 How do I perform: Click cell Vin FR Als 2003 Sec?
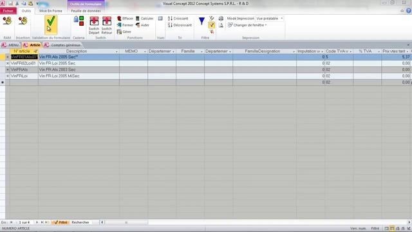(79, 70)
